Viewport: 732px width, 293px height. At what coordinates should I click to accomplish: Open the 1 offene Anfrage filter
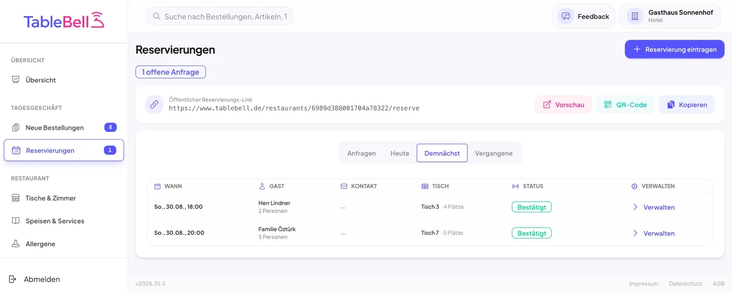coord(171,72)
